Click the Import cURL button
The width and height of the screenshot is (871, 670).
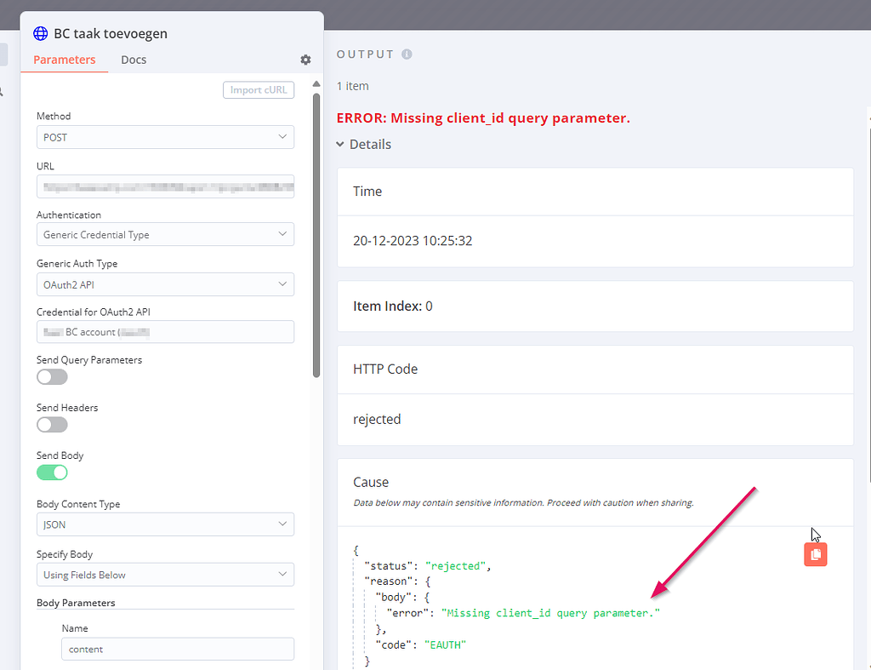259,89
